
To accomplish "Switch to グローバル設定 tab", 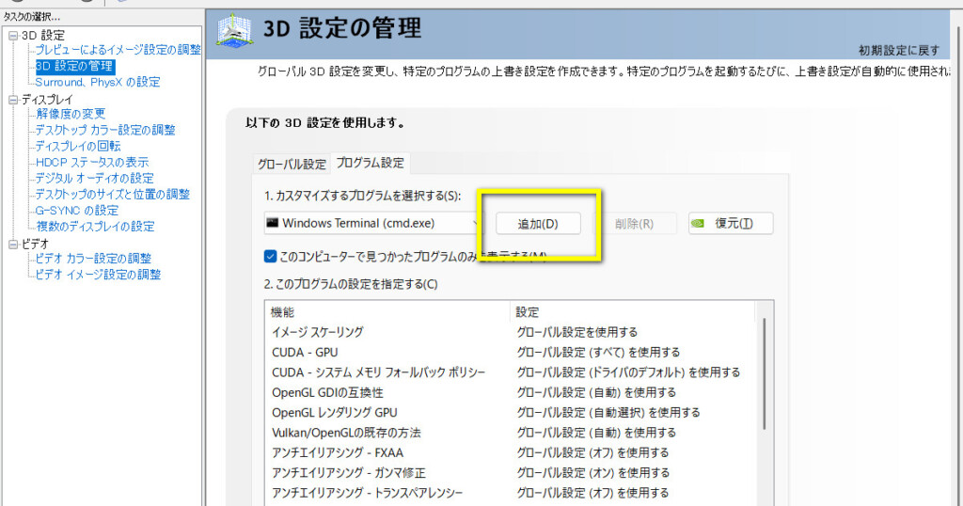I will click(292, 164).
